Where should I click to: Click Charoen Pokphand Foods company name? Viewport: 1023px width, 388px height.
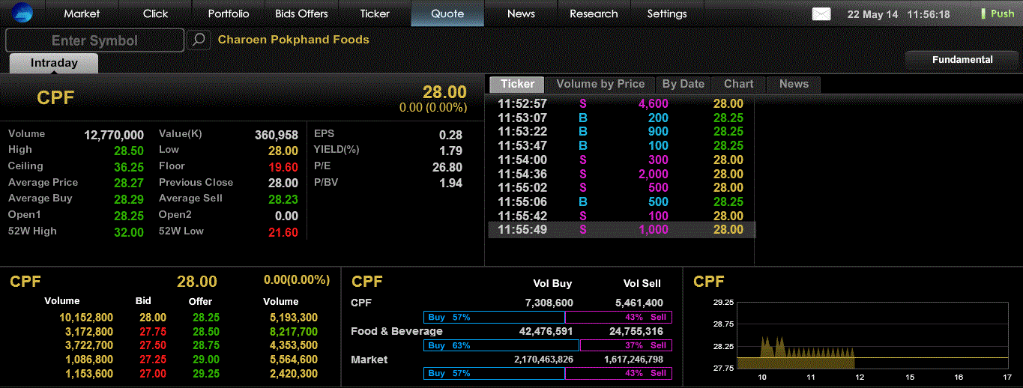293,40
